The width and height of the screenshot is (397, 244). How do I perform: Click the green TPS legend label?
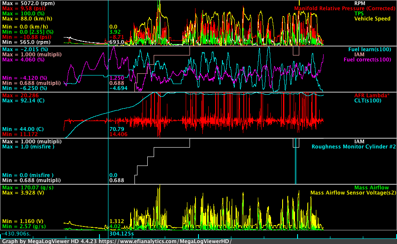point(359,13)
